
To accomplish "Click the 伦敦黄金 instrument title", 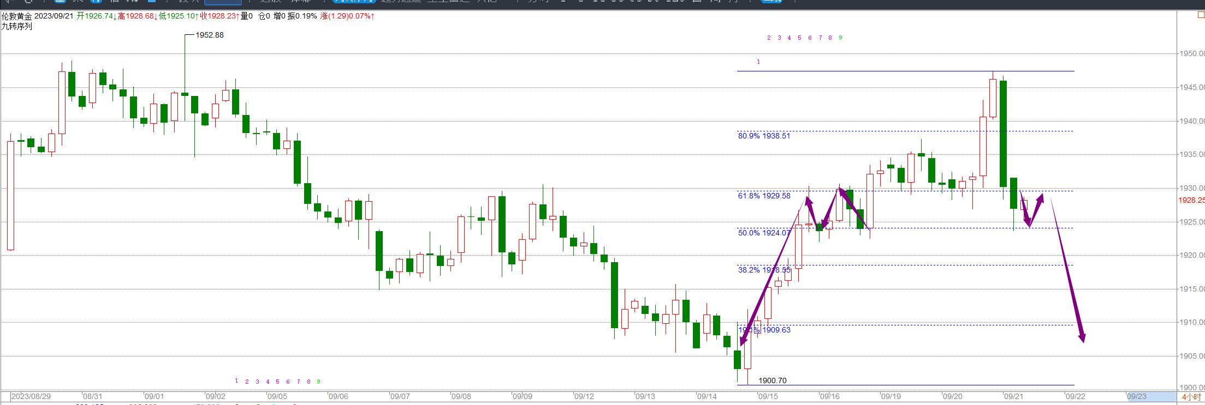I will pyautogui.click(x=17, y=16).
